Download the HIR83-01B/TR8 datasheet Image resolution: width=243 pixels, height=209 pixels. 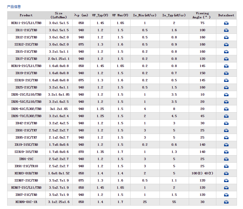point(226,173)
